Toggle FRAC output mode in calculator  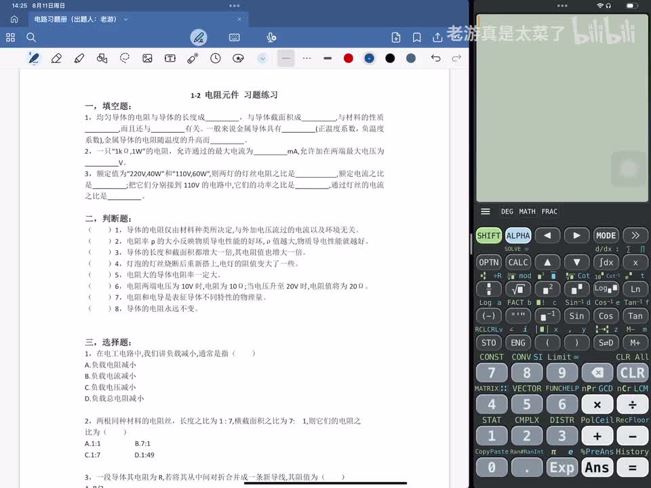(x=549, y=211)
